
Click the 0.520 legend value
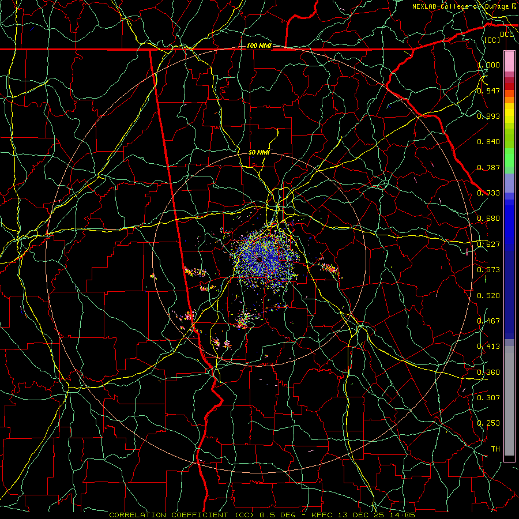pos(488,296)
